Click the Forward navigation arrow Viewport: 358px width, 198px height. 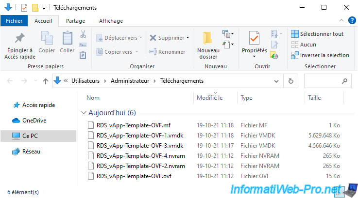coord(24,81)
